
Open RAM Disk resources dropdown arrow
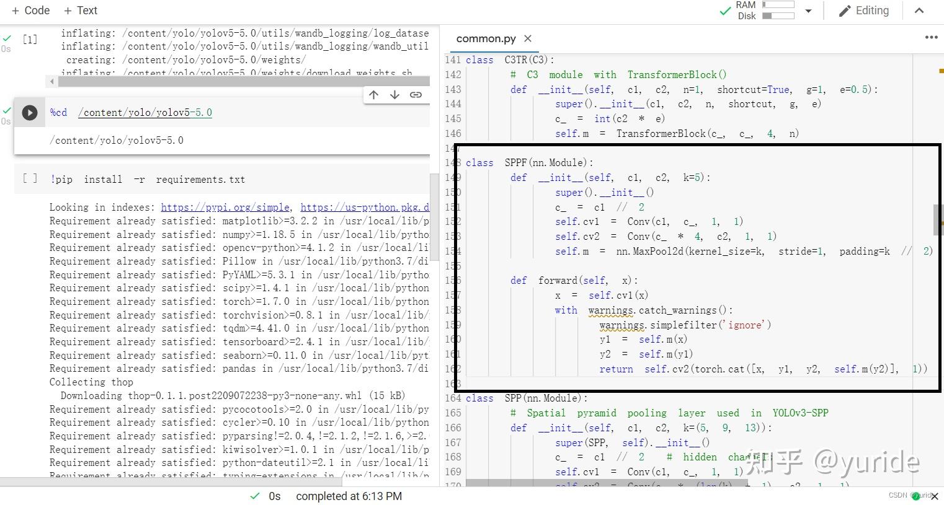pos(808,11)
